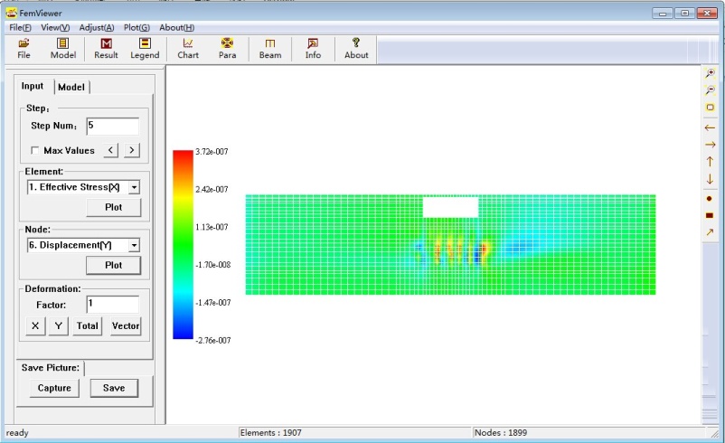Screen dimensions: 725x443
Task: Click the ready status text
Action: click(x=17, y=433)
